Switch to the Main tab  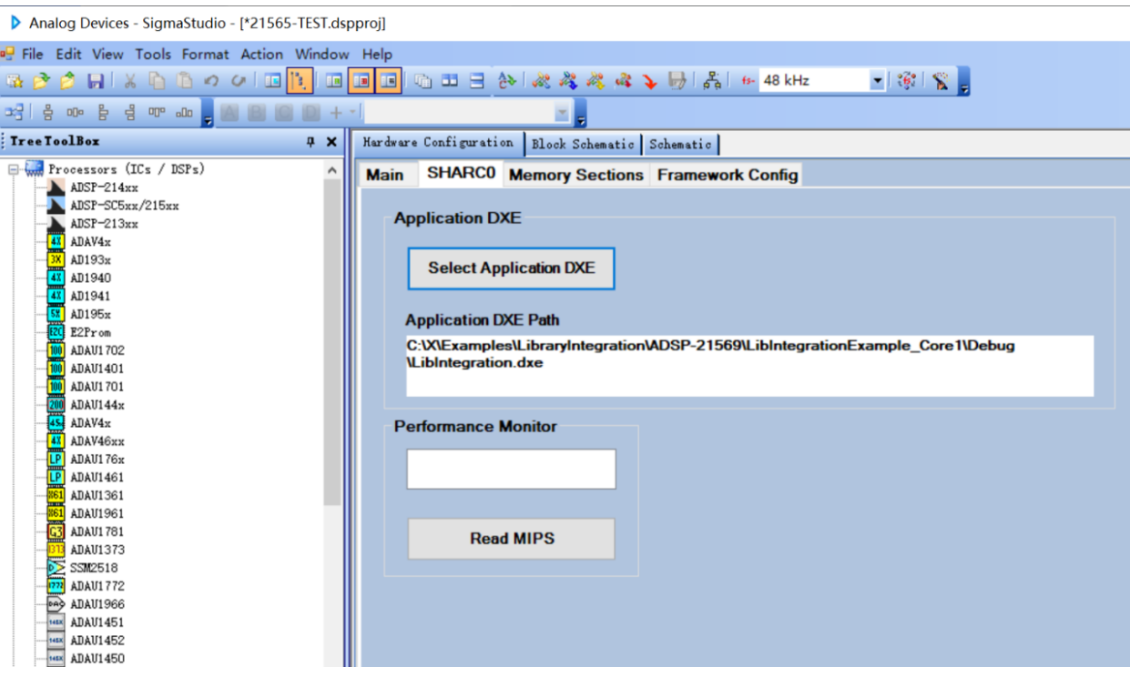click(384, 175)
